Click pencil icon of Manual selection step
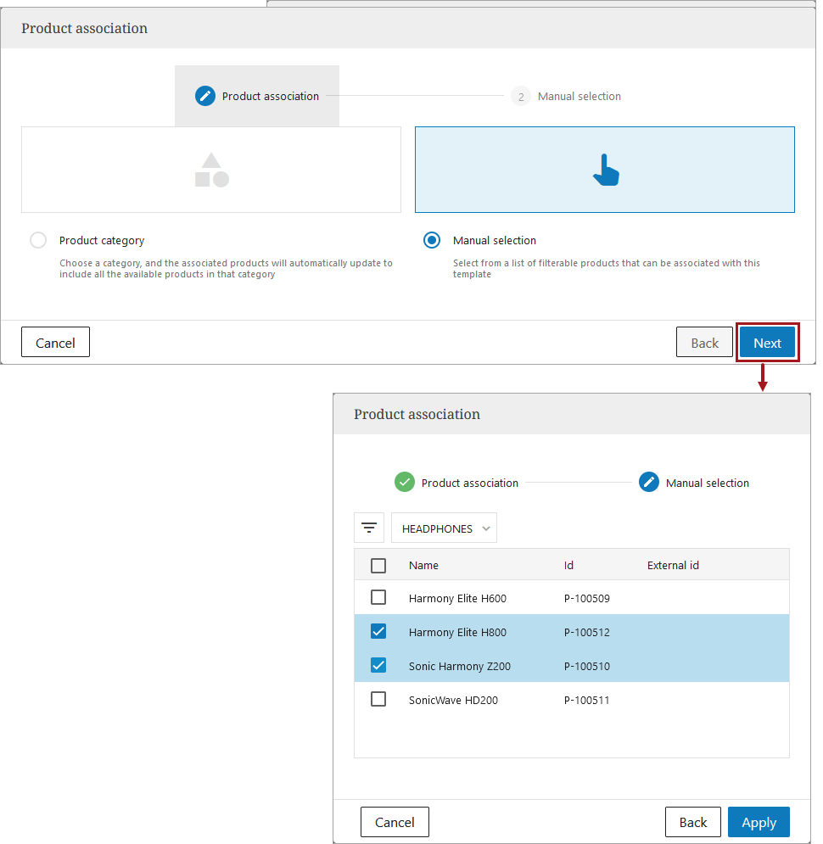The width and height of the screenshot is (823, 844). click(x=649, y=482)
